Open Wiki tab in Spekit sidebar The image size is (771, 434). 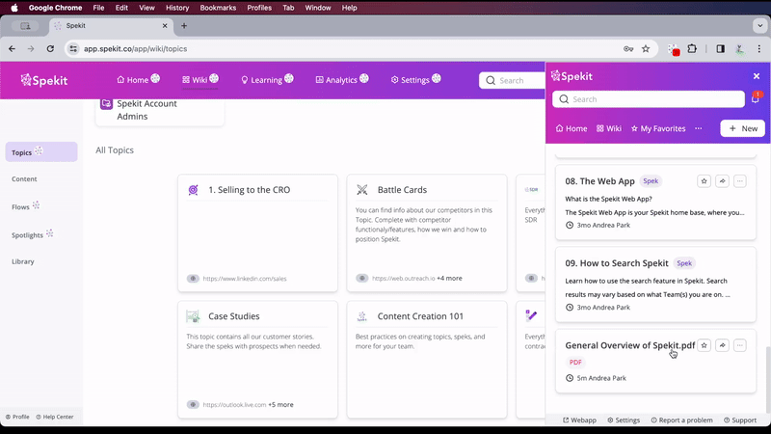click(x=609, y=128)
